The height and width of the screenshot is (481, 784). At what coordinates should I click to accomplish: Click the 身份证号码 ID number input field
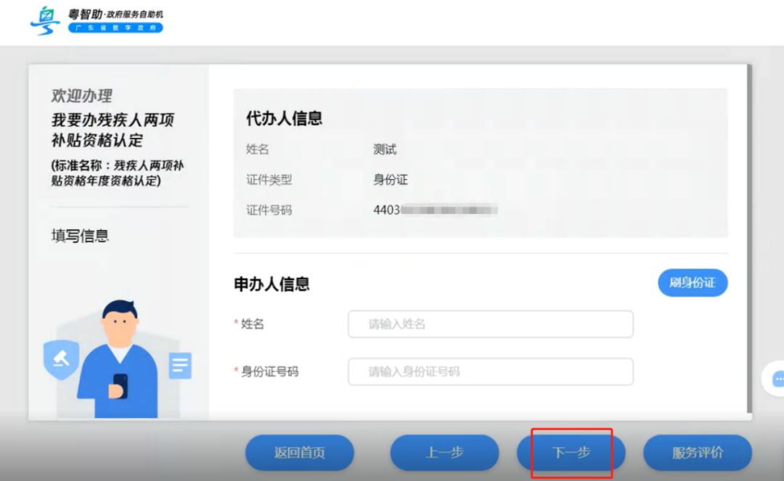click(491, 371)
